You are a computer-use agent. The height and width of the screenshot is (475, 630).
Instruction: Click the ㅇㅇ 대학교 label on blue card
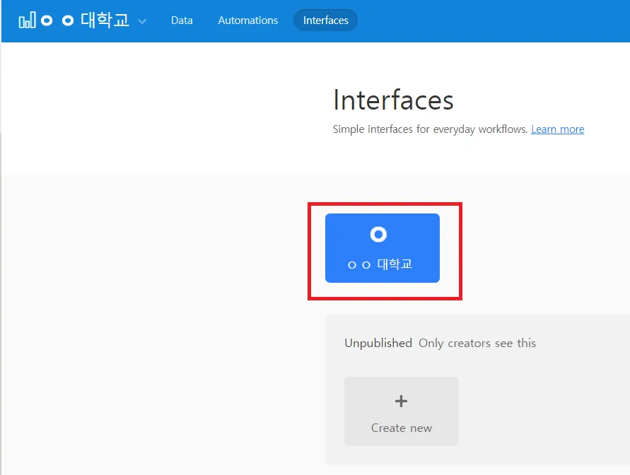coord(380,264)
